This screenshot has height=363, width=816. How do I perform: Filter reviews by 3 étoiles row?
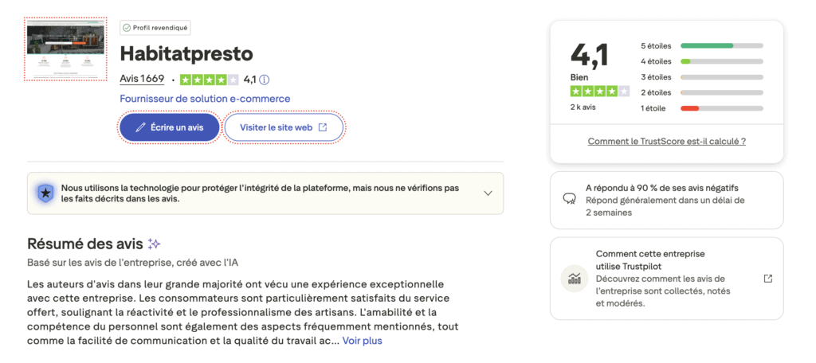point(701,77)
